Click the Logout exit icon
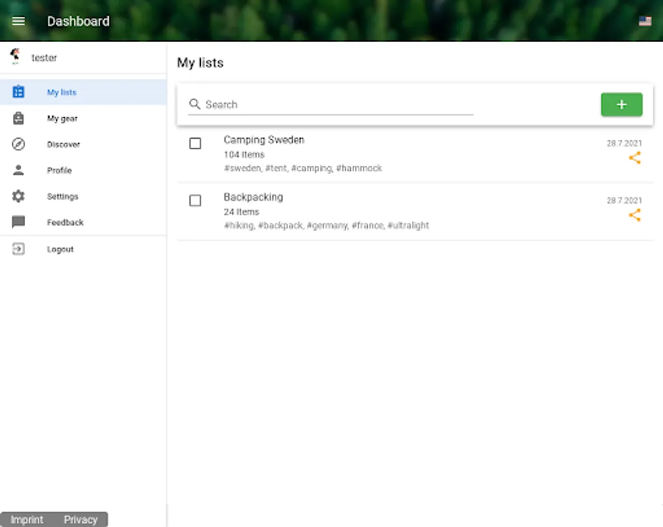663x527 pixels. [18, 249]
